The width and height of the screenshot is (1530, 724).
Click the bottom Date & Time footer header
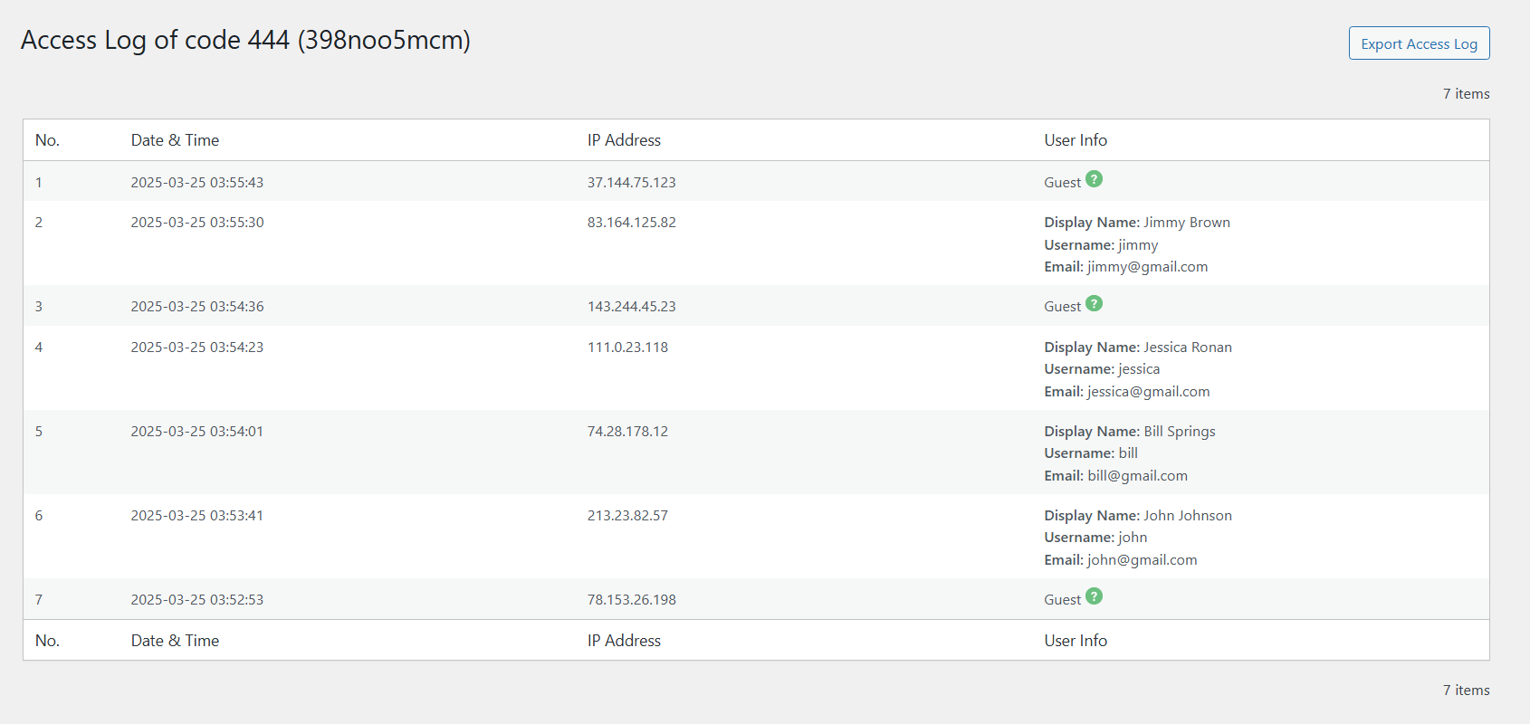175,641
